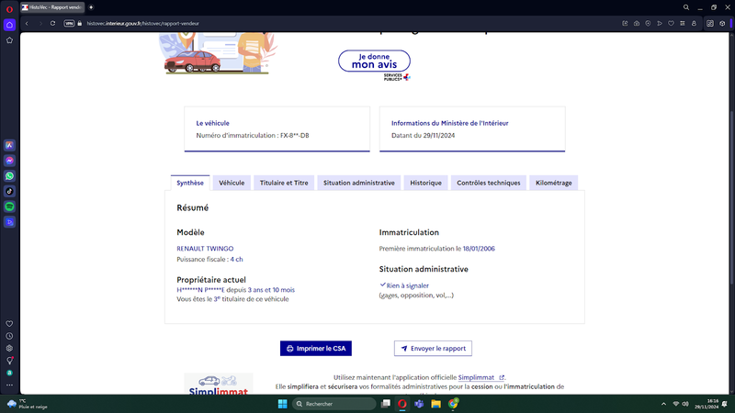Click the RENAULT TWINGO model text

point(205,249)
